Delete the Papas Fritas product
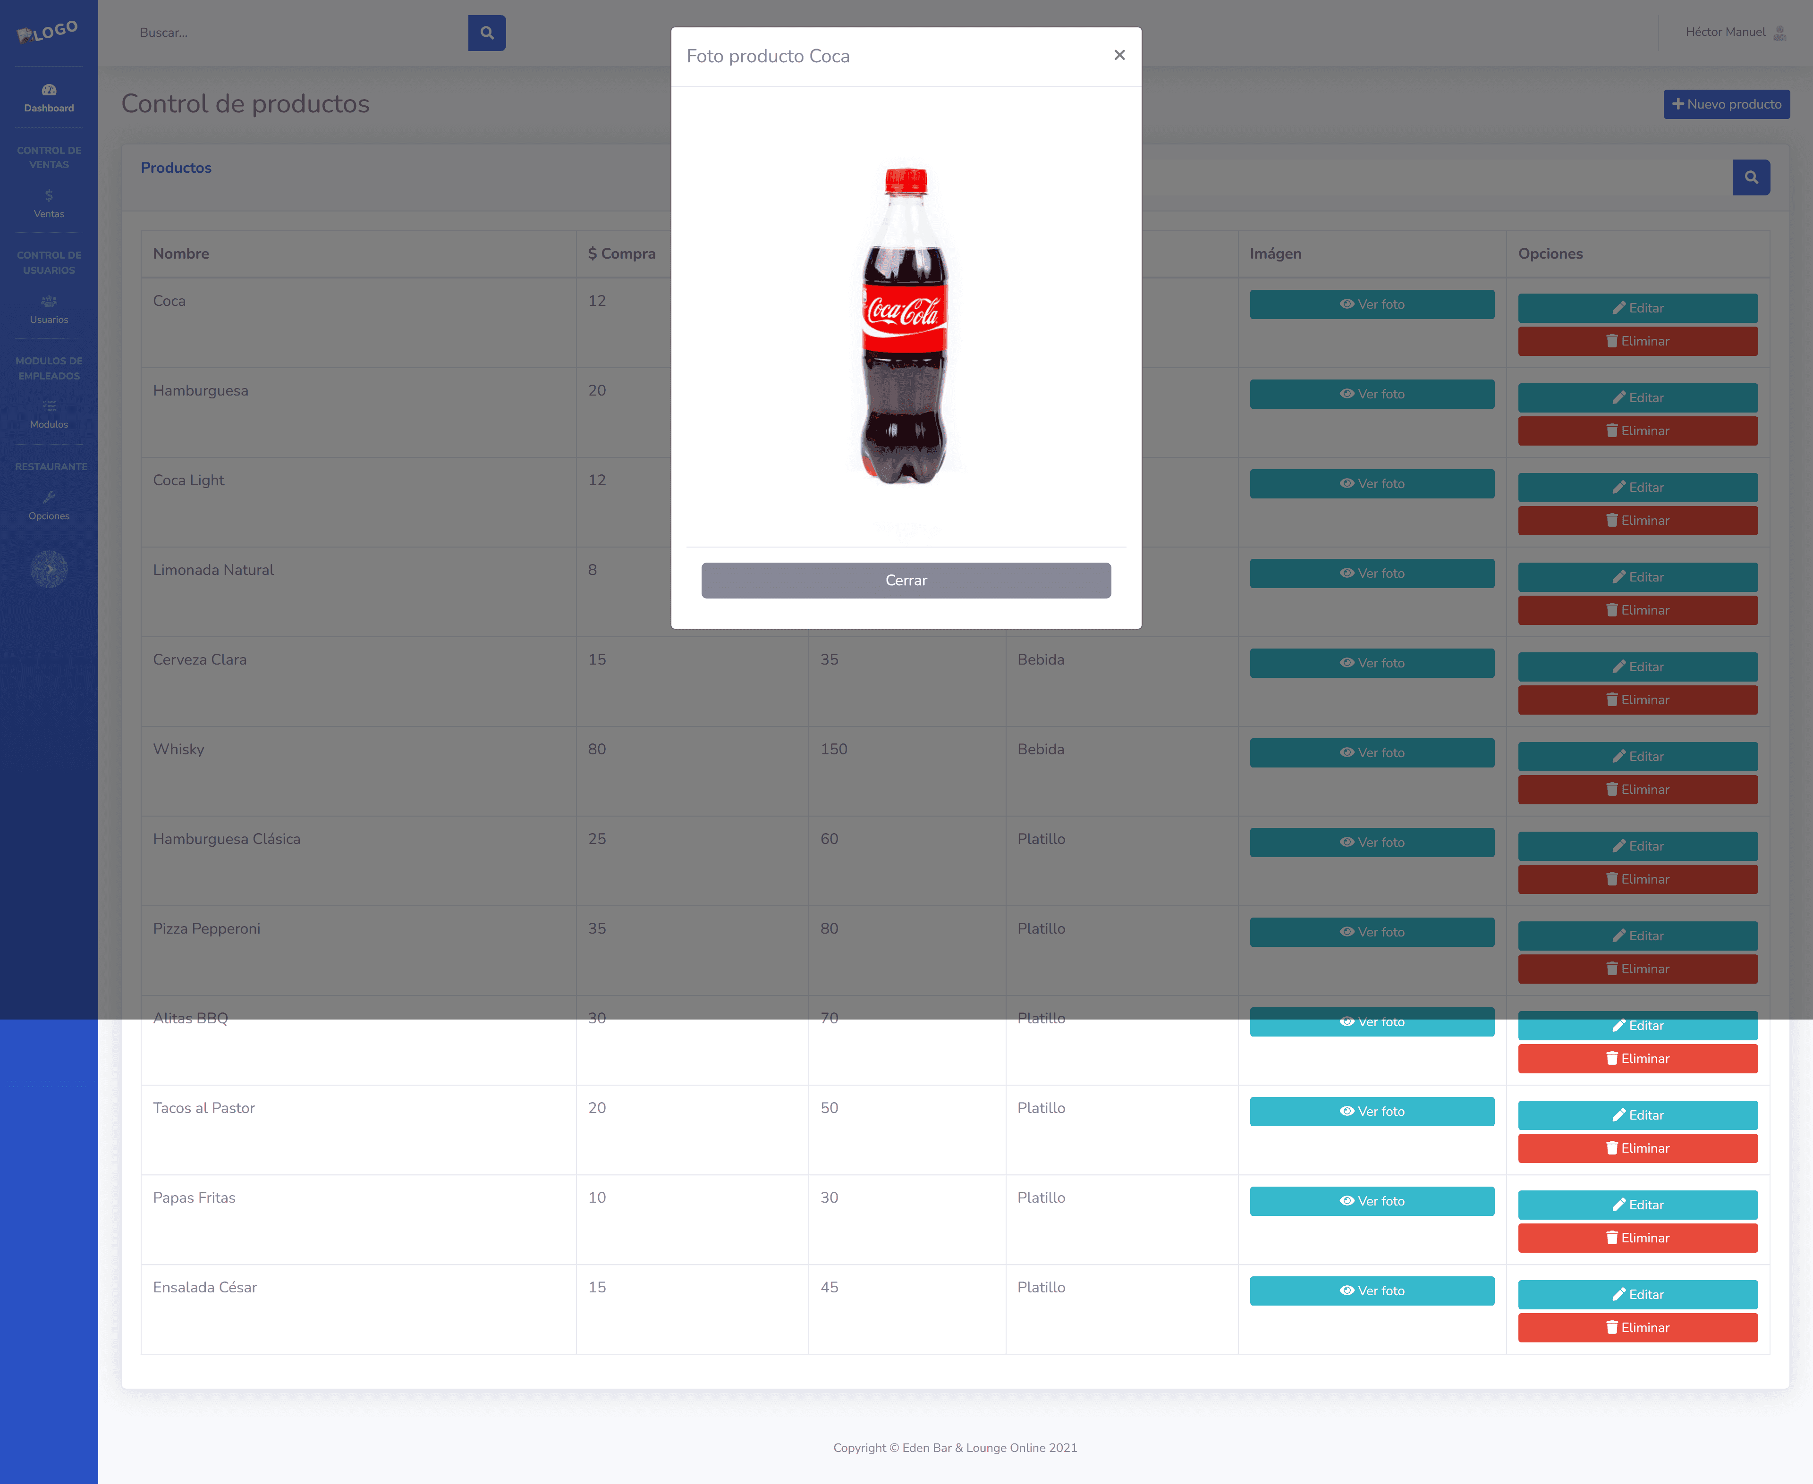Image resolution: width=1813 pixels, height=1484 pixels. coord(1638,1238)
